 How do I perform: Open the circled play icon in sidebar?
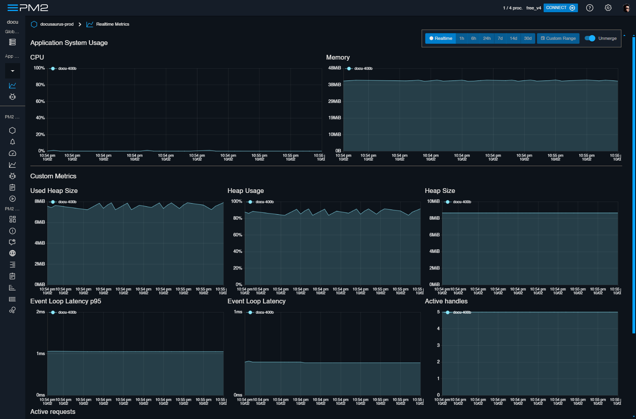point(12,199)
